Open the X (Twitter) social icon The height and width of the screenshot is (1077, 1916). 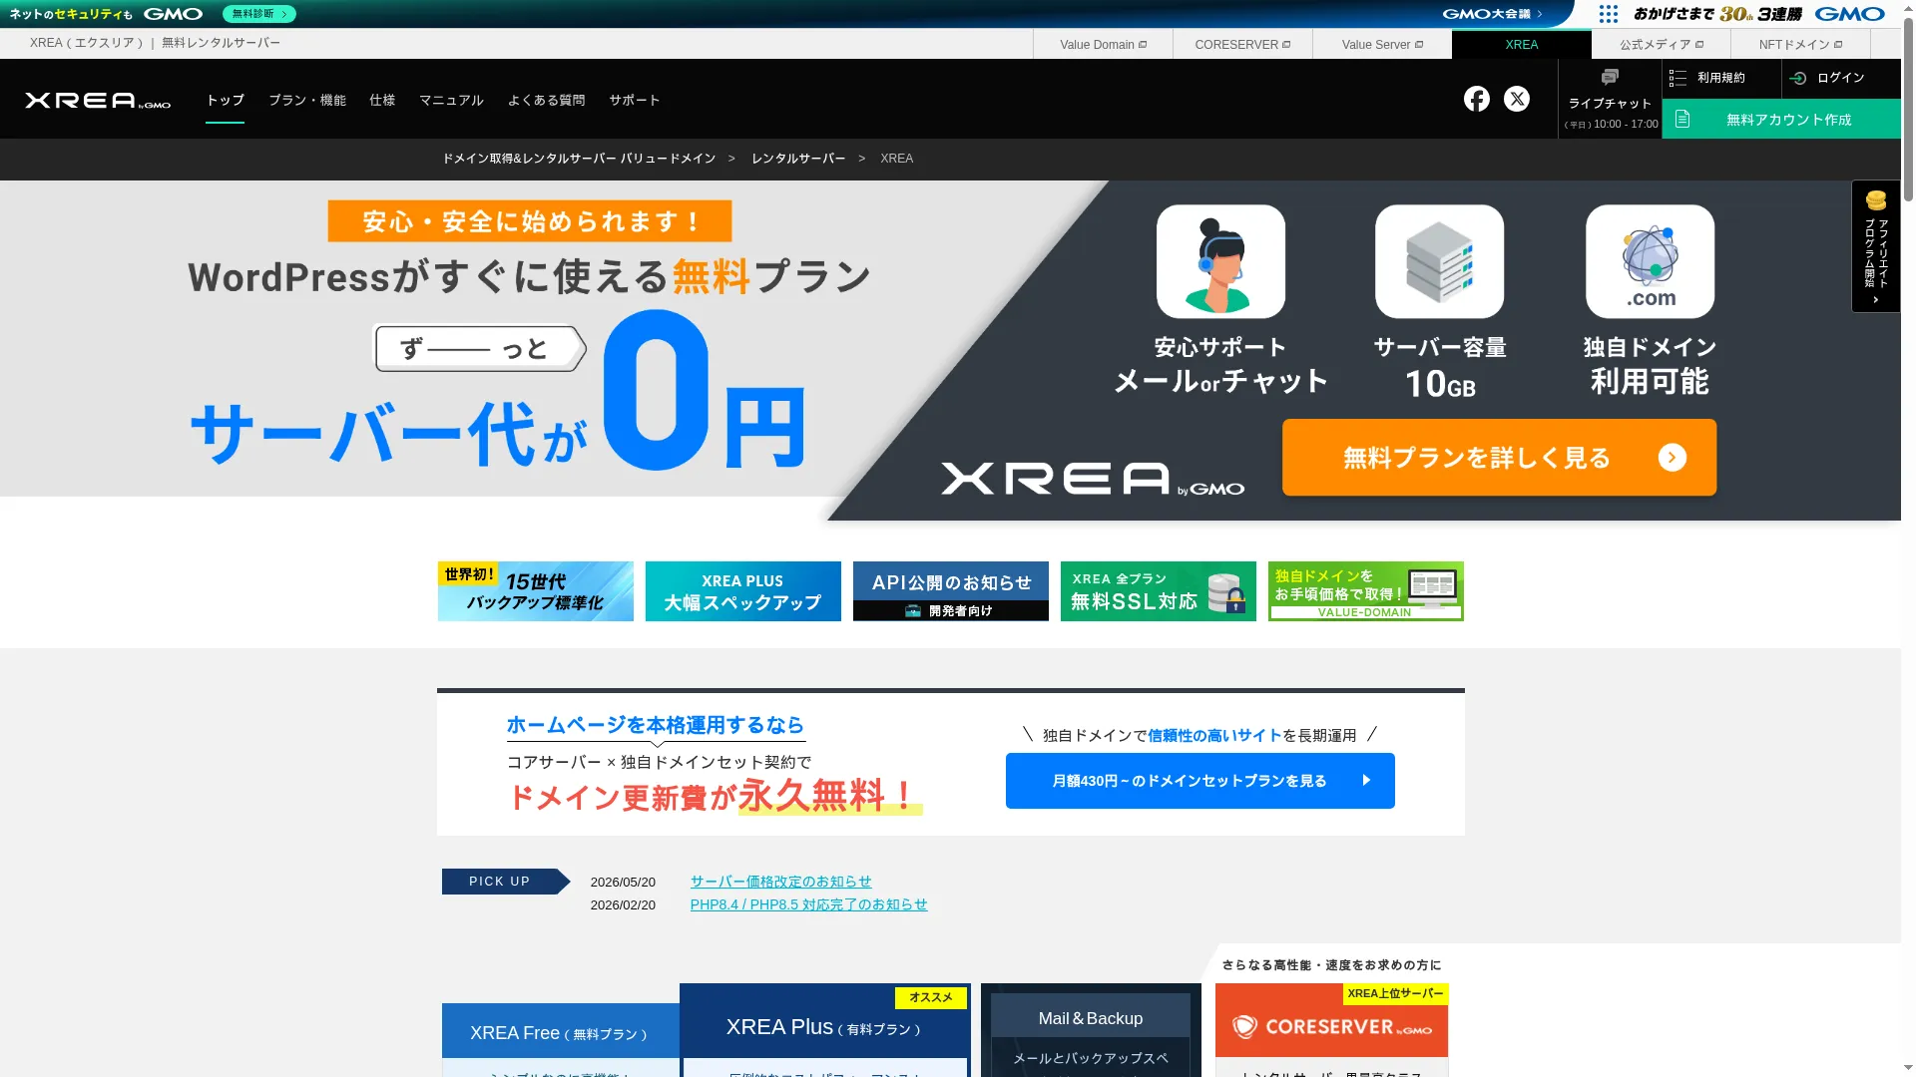(1517, 99)
